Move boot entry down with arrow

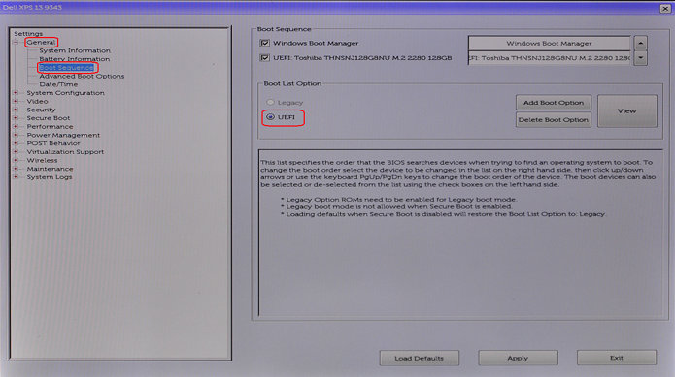[641, 57]
